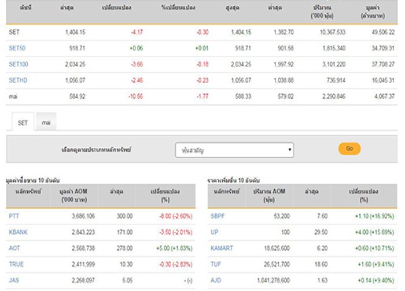Select the top 10 price gainers heading

[234, 180]
